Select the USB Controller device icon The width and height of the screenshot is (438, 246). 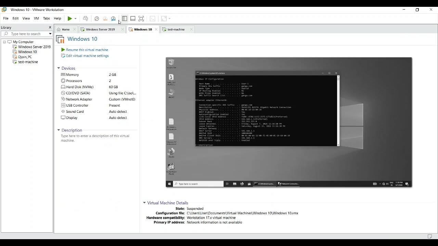[63, 105]
